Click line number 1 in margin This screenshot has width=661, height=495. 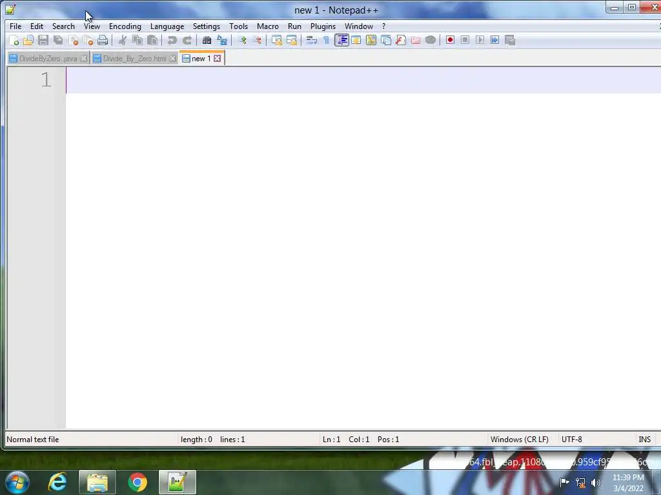(46, 79)
